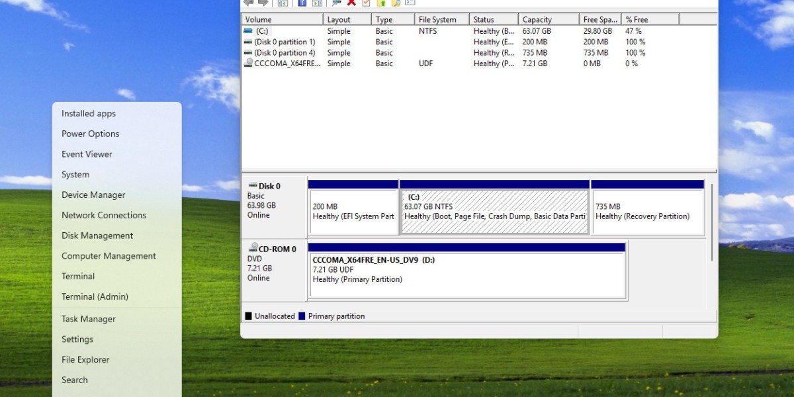This screenshot has width=794, height=397.
Task: Choose Search in the quick link menu
Action: 75,380
